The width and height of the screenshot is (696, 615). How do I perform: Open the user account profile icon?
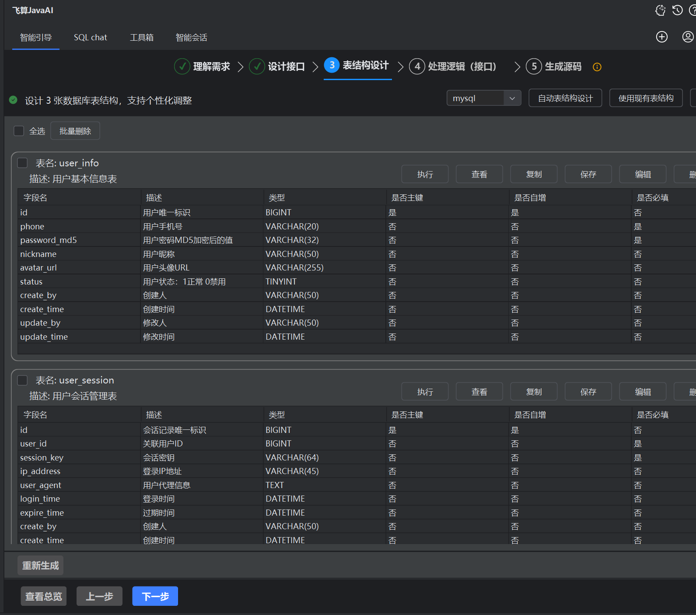[688, 37]
